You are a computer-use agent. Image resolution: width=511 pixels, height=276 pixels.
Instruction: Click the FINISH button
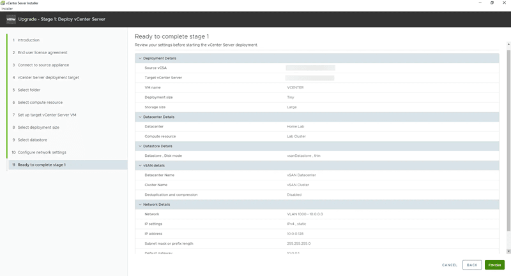coord(494,265)
